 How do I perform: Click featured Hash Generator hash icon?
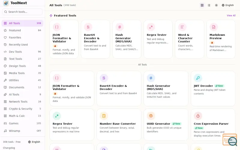(119, 27)
